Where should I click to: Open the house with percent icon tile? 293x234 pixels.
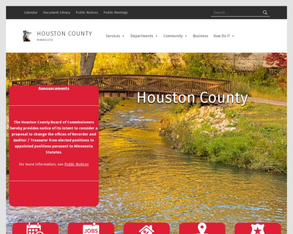pyautogui.click(x=146, y=228)
